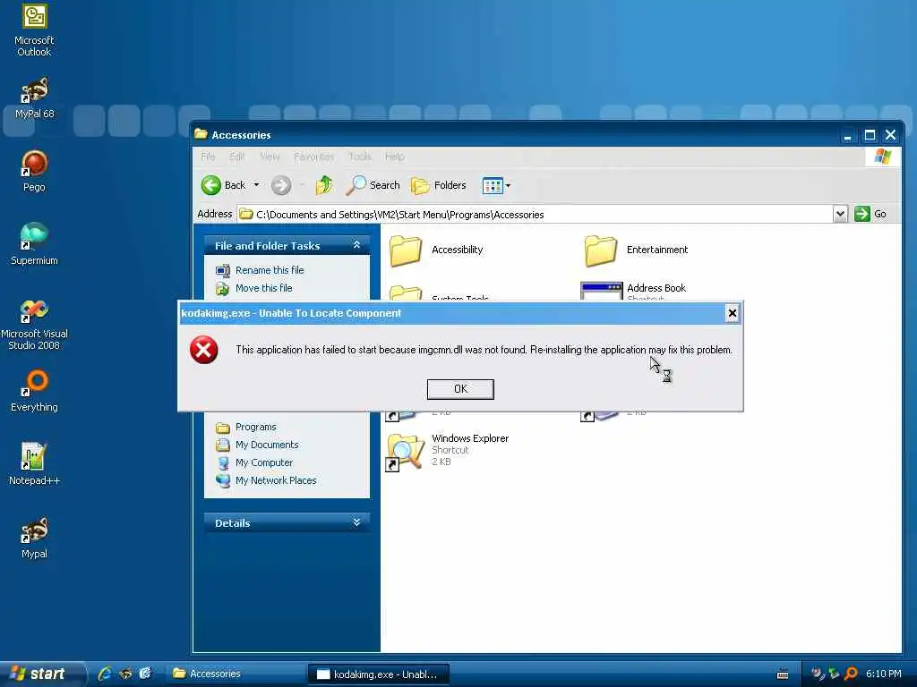Open Microsoft Visual Studio 2008 shortcut
This screenshot has height=687, width=917.
pyautogui.click(x=34, y=324)
